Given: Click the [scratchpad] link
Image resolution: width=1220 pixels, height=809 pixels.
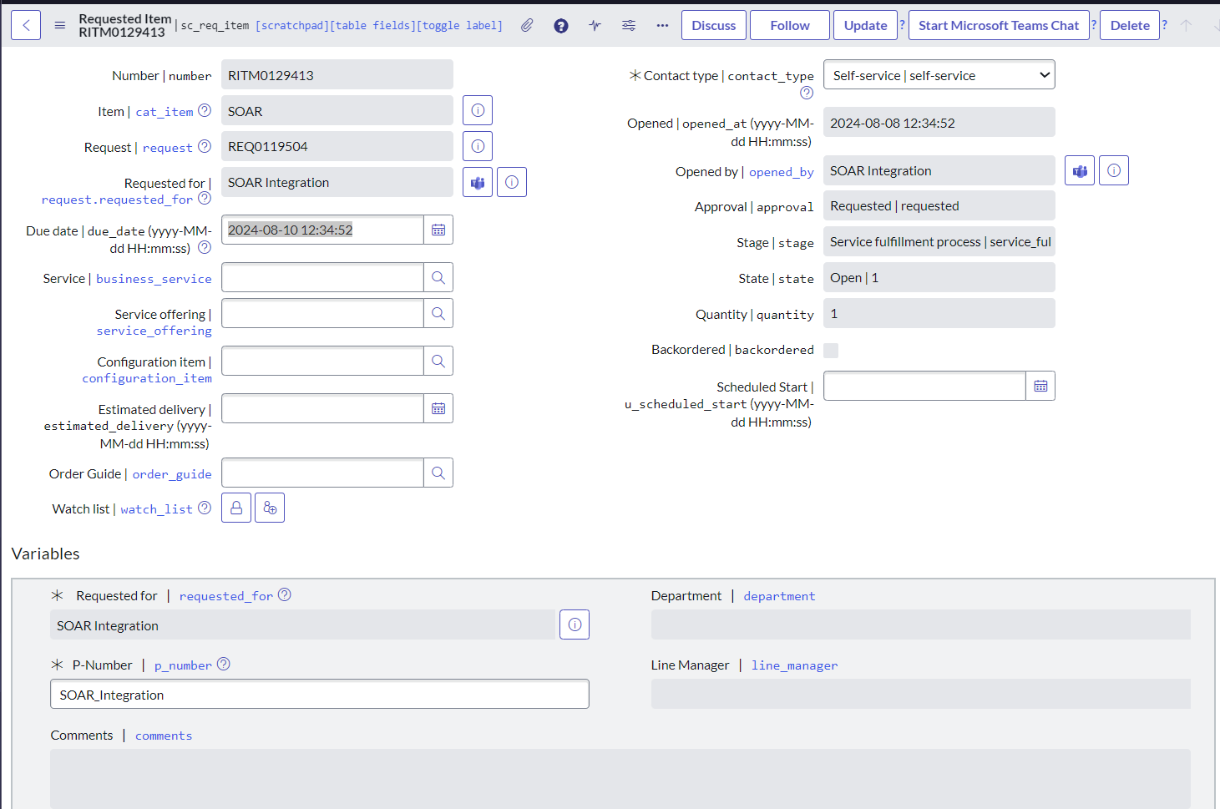Looking at the screenshot, I should point(291,26).
